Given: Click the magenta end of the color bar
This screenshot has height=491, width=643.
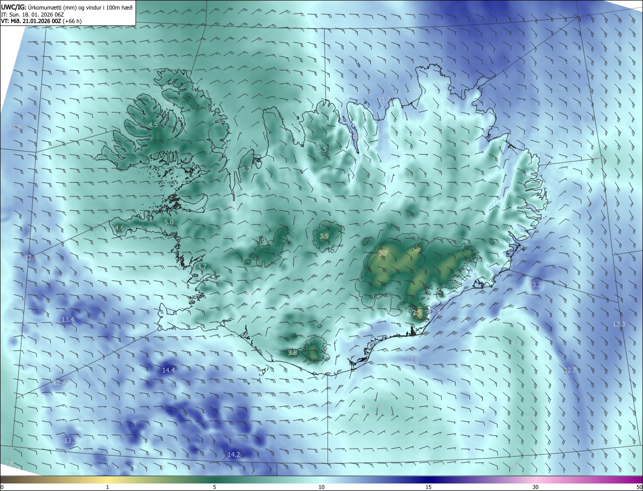Looking at the screenshot, I should [638, 480].
